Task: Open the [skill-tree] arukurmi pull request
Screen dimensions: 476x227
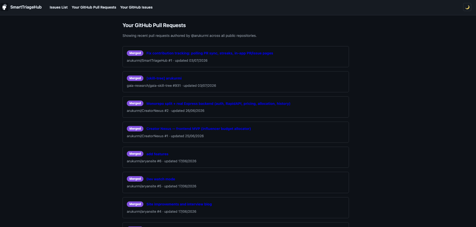Action: [164, 78]
